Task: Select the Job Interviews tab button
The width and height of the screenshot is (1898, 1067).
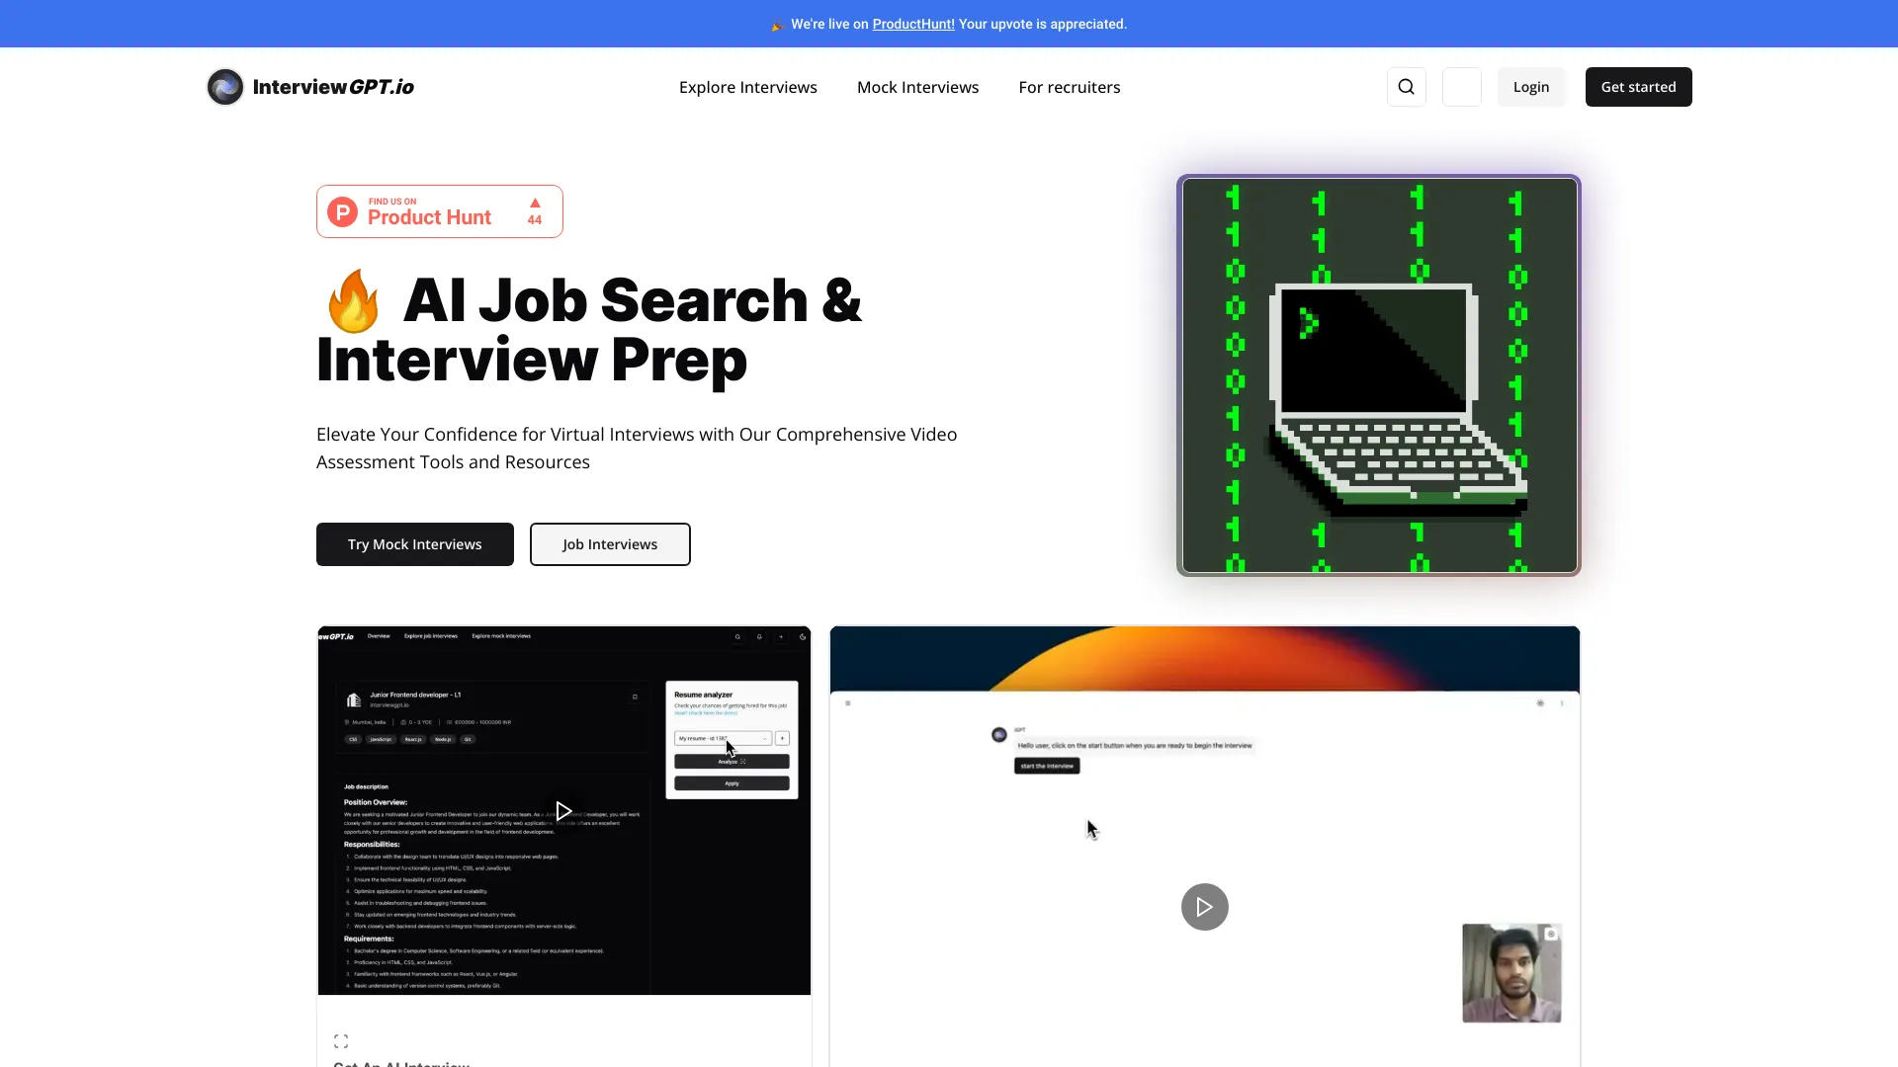Action: [609, 543]
